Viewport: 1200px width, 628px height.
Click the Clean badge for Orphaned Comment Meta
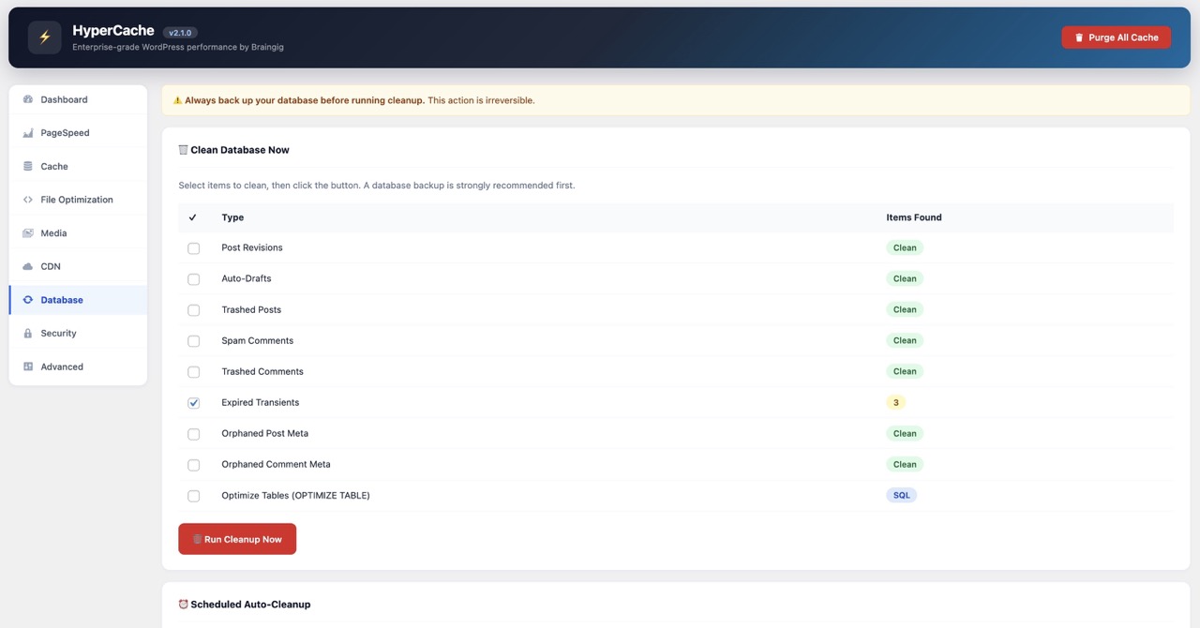(x=905, y=465)
